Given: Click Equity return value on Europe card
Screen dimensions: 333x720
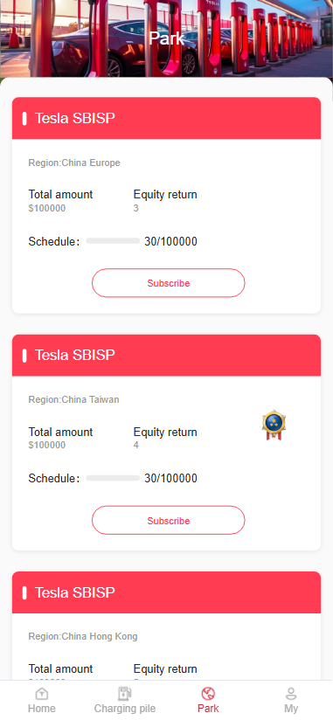Looking at the screenshot, I should (136, 209).
